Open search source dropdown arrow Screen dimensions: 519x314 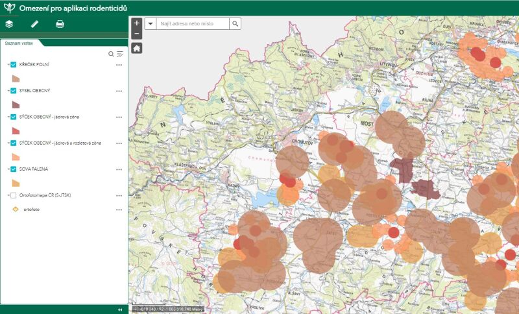coord(150,23)
